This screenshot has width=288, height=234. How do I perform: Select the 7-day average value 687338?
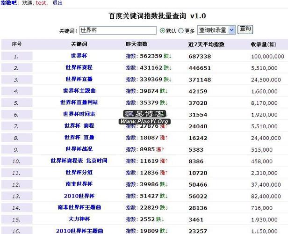click(200, 57)
